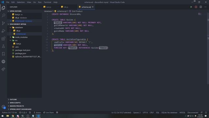Open the Edit menu
This screenshot has width=209, height=118.
click(13, 2)
